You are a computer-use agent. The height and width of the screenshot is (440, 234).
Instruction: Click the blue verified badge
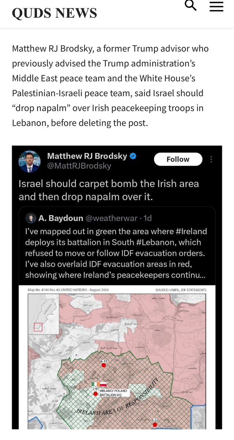[x=134, y=156]
